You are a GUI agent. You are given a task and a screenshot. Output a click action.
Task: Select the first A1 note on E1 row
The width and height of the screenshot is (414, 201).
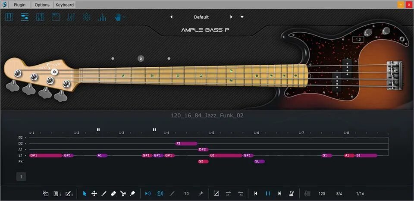(102, 155)
